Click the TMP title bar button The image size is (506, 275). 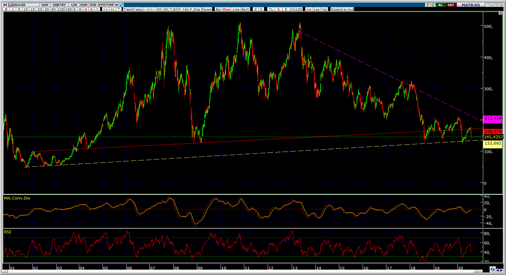point(110,5)
